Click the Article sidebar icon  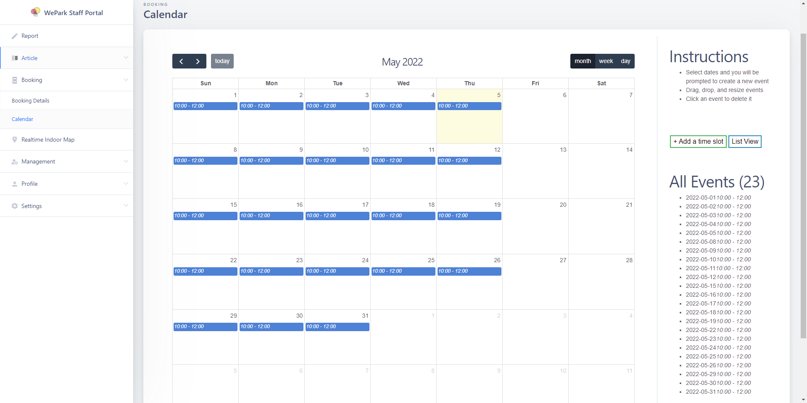[15, 58]
